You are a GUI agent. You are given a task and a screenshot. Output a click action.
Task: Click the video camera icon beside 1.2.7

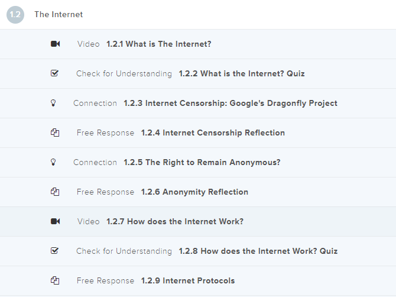(56, 221)
